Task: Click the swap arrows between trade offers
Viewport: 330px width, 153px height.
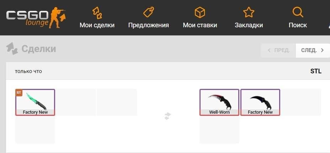Action: pyautogui.click(x=167, y=116)
